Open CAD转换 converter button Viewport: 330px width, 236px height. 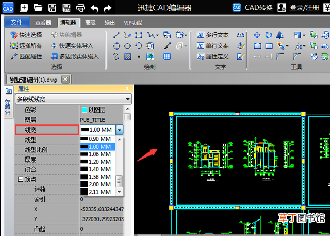pyautogui.click(x=253, y=8)
